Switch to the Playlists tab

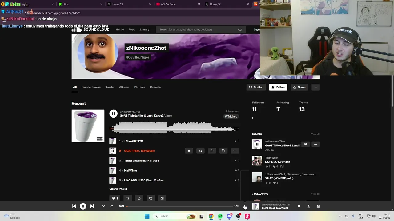point(139,87)
